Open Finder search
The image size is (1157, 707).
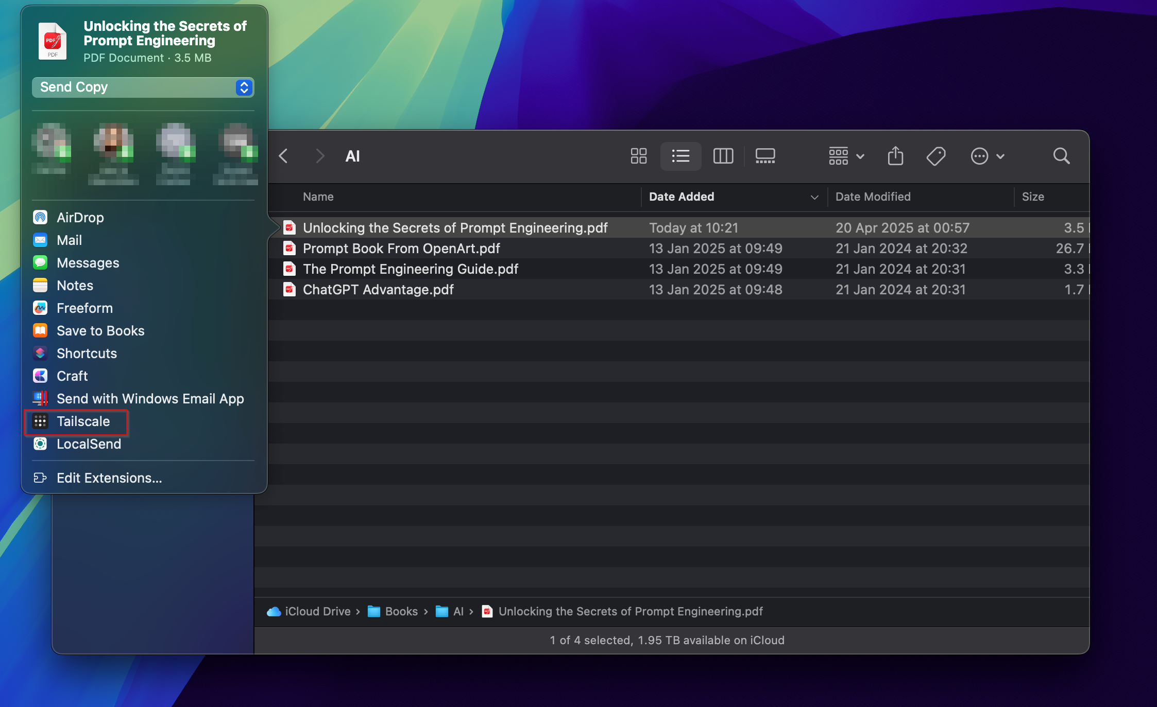[1061, 156]
